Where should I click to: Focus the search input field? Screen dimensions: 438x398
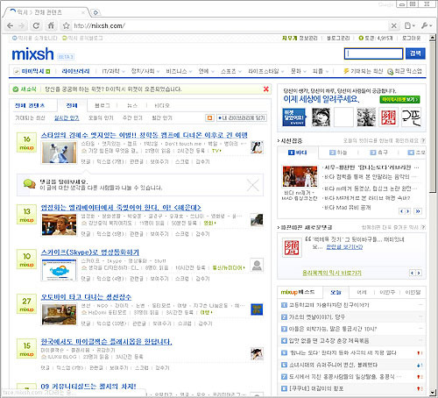(x=373, y=53)
